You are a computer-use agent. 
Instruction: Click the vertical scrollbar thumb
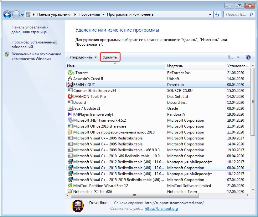pyautogui.click(x=253, y=102)
